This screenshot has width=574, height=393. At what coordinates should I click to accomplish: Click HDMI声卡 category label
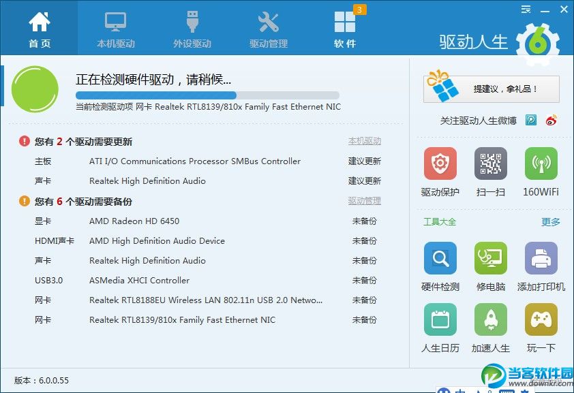tap(55, 241)
